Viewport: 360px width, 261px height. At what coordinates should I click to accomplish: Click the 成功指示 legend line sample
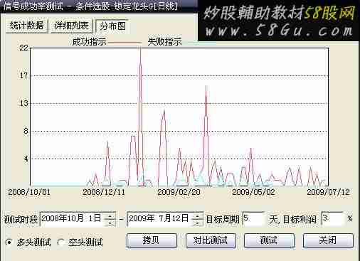(x=125, y=43)
